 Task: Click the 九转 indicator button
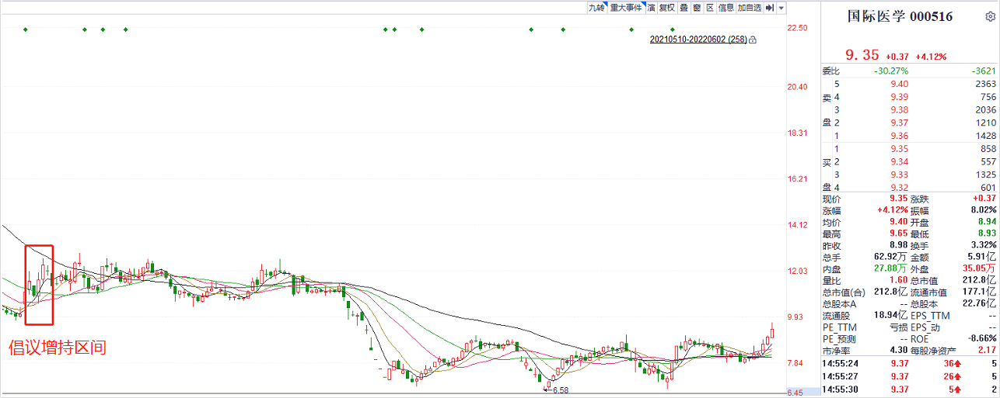click(596, 8)
